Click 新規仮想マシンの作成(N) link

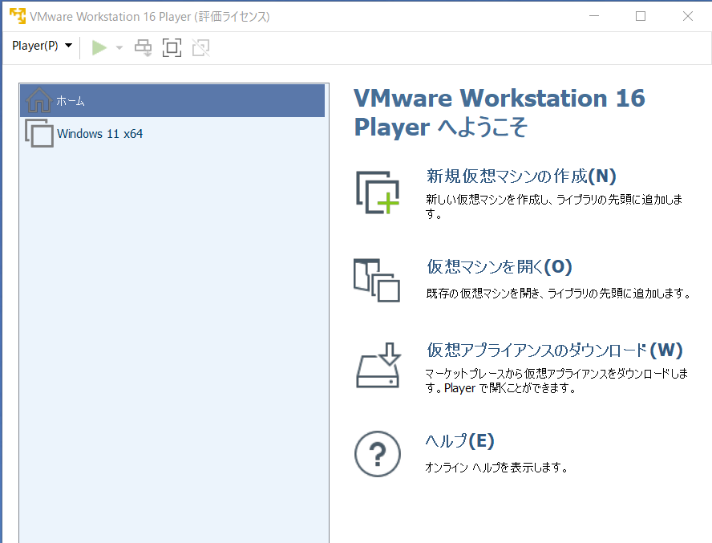(521, 176)
